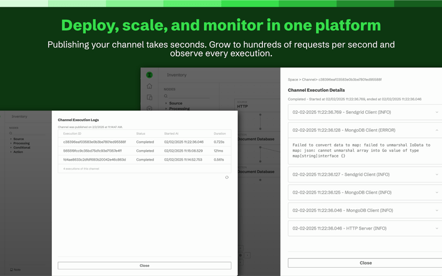Select the second Document Database action node
Viewport: 442px width, 276px height.
(259, 170)
